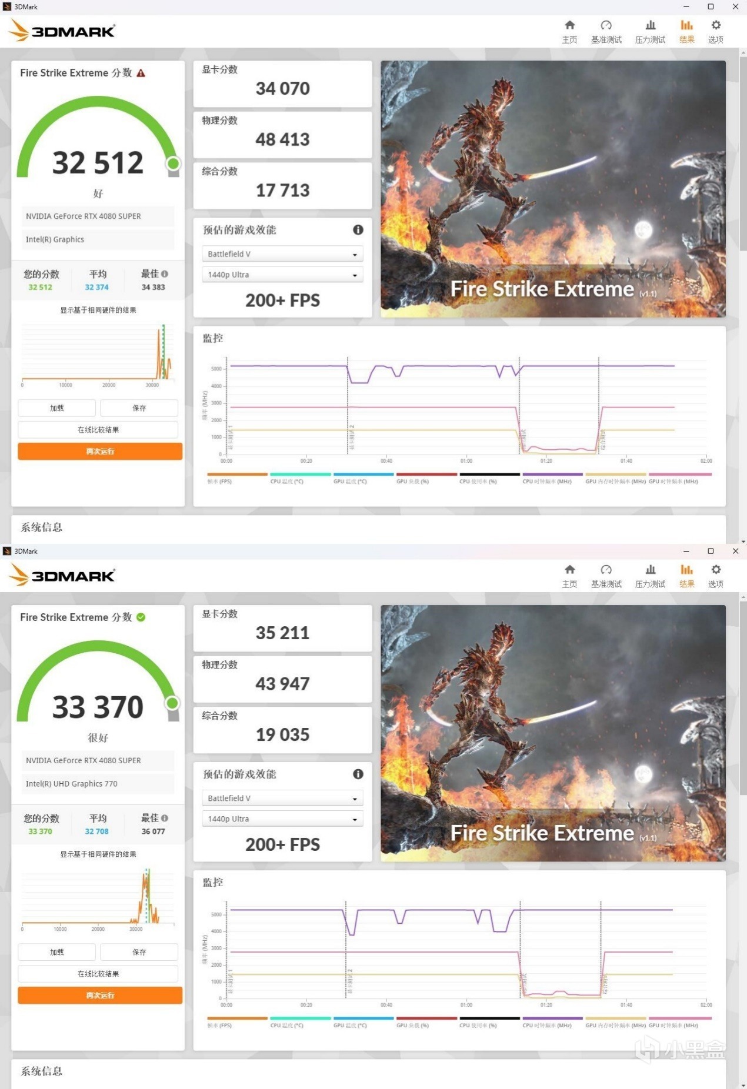Click top window vertical scrollbar thumb
Screen dimensions: 747x1089
(x=743, y=154)
